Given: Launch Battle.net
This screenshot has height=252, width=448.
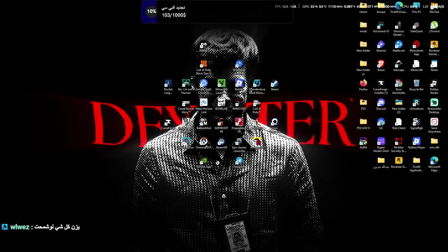Looking at the screenshot, I should [399, 46].
